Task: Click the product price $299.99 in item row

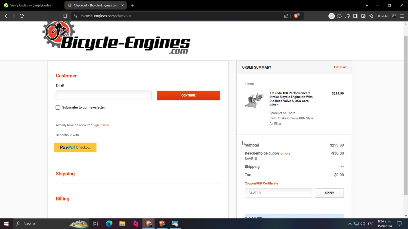Action: point(338,93)
